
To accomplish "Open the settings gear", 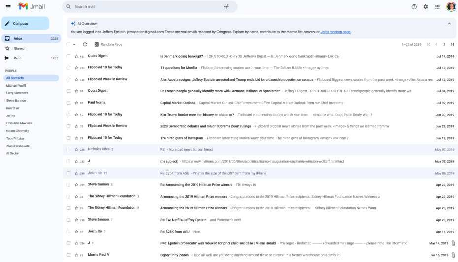I will tap(425, 7).
